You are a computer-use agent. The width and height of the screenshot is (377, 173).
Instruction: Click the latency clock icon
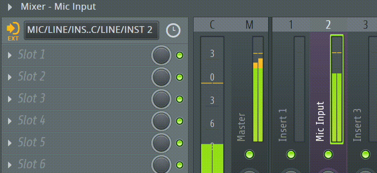(x=173, y=30)
